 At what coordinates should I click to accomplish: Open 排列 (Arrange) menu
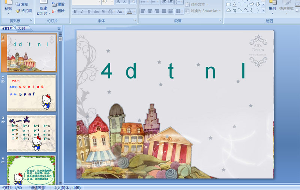272,8
